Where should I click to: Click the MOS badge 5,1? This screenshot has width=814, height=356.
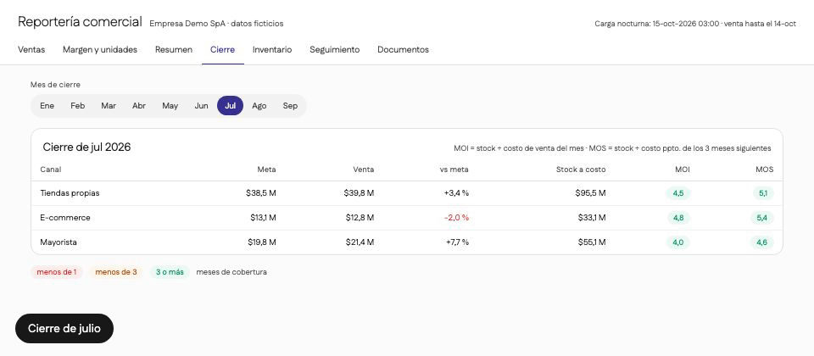click(x=762, y=193)
